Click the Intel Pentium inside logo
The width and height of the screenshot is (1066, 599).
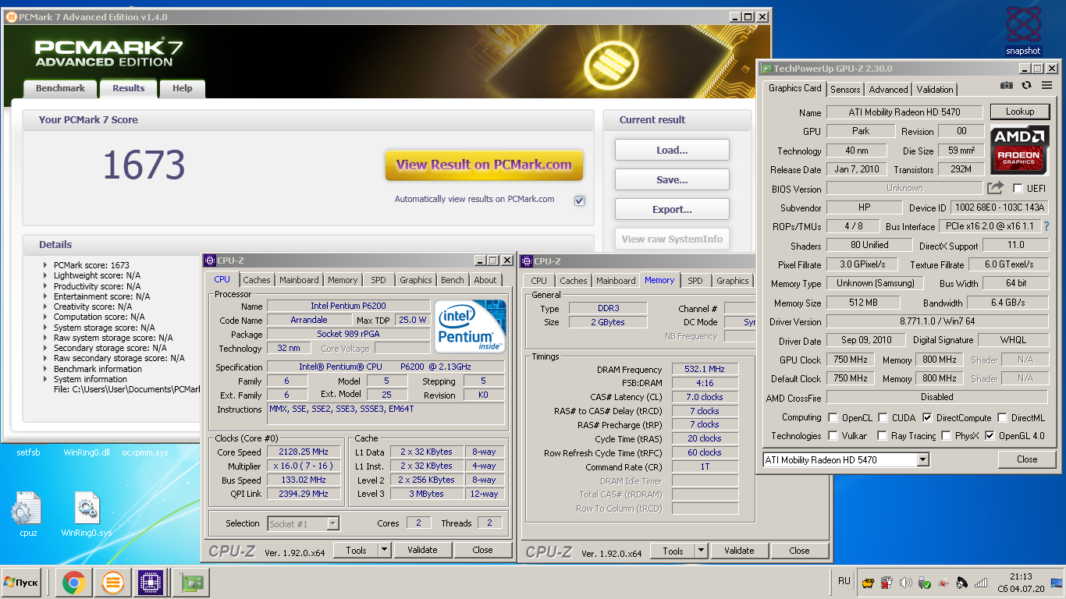coord(470,325)
